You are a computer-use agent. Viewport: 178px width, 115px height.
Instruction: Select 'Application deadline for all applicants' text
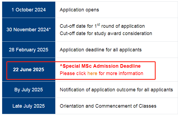pyautogui.click(x=101, y=50)
